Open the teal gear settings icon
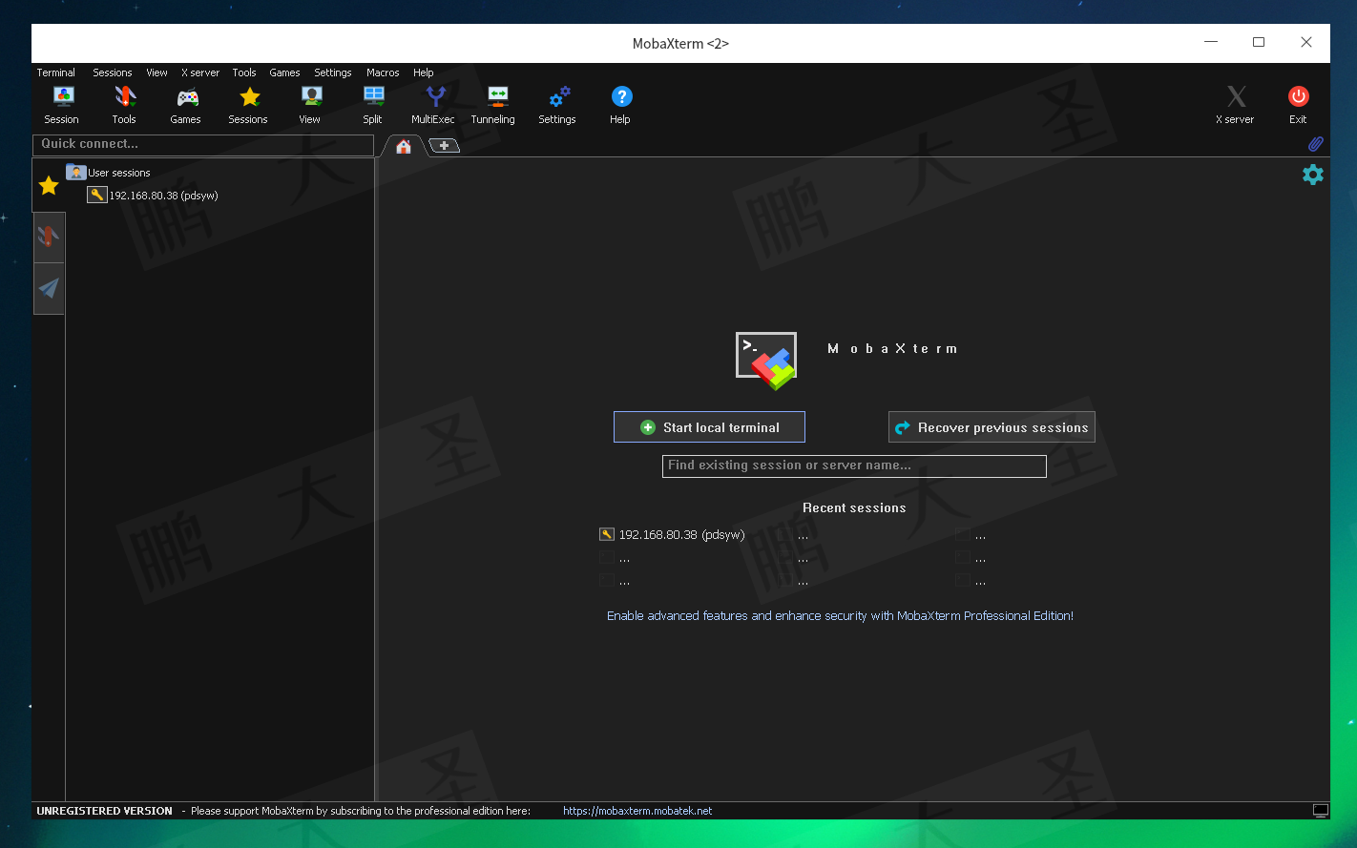The height and width of the screenshot is (848, 1357). [x=1313, y=175]
